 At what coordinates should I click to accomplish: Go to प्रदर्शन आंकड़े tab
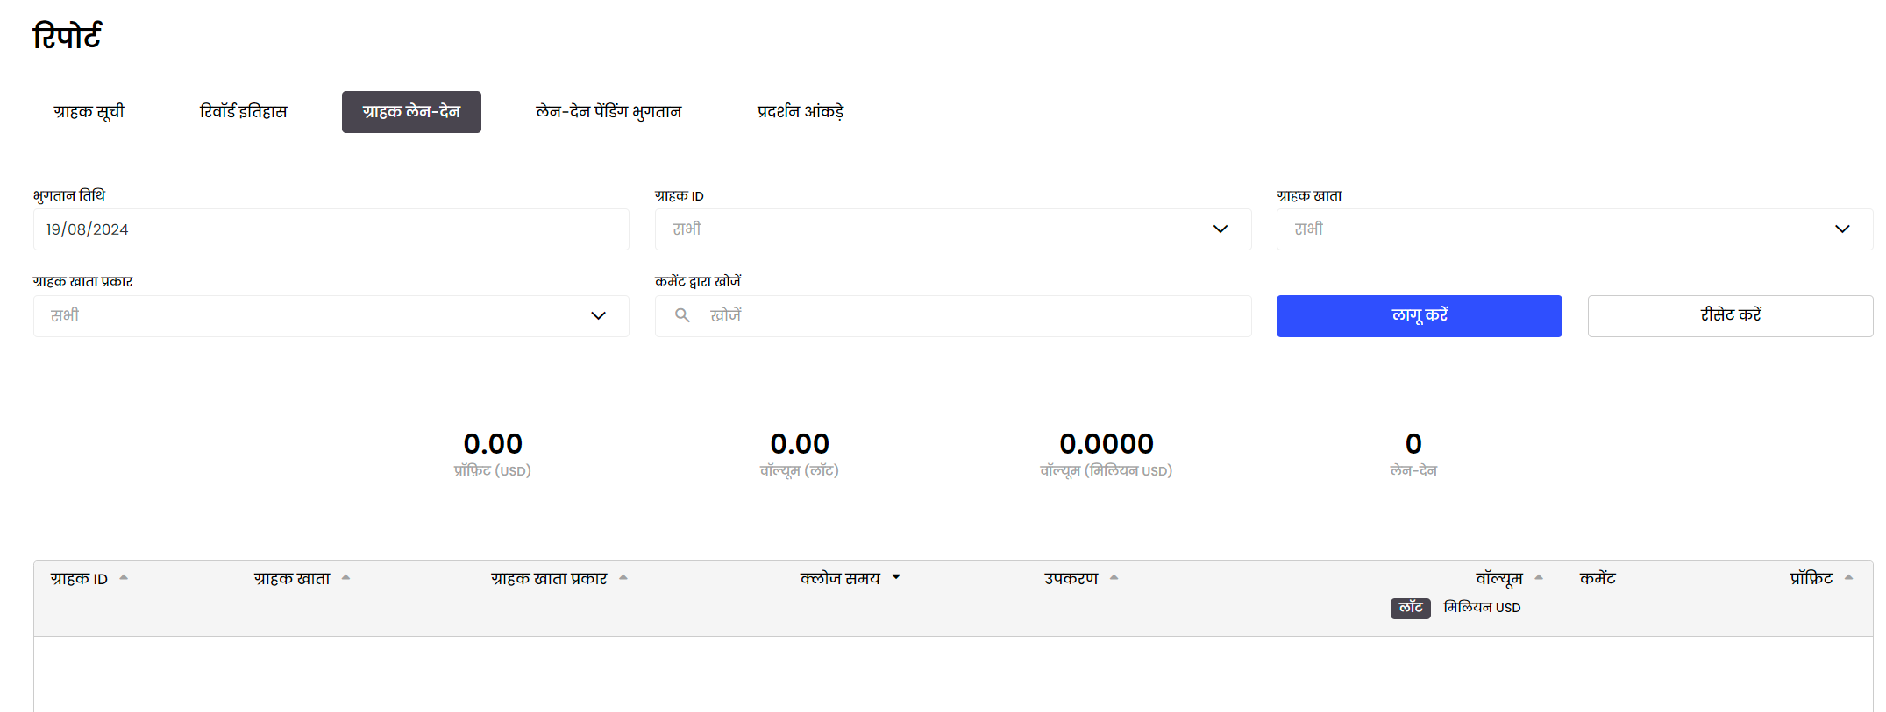(801, 112)
